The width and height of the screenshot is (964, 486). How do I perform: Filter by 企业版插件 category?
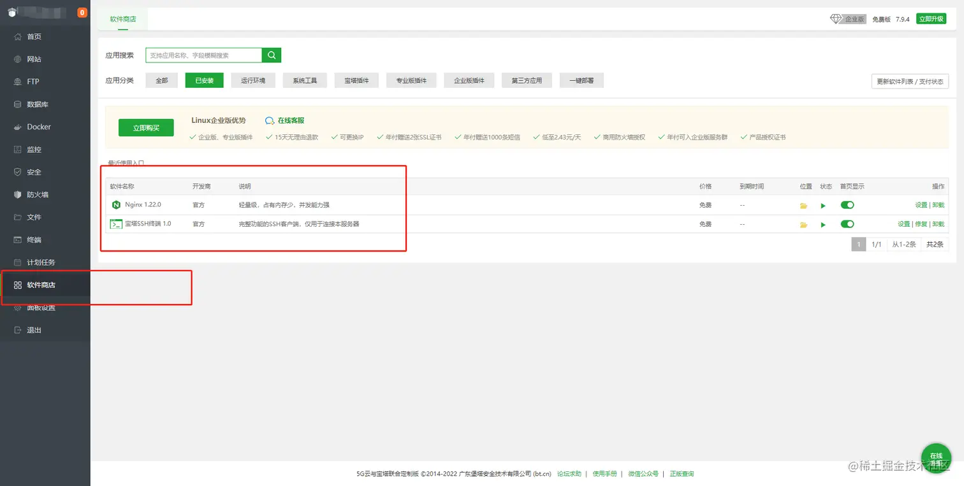[x=469, y=81]
